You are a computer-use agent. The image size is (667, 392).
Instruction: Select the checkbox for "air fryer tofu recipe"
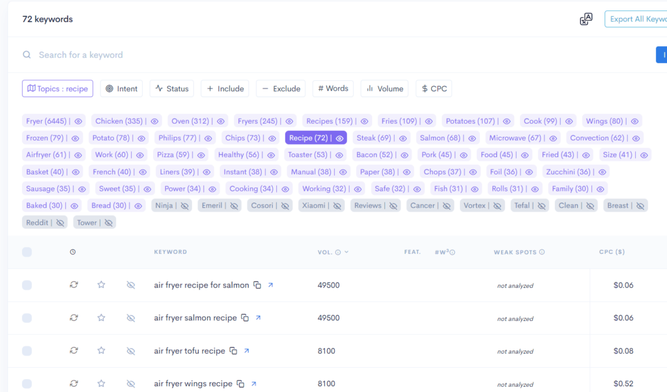(27, 350)
